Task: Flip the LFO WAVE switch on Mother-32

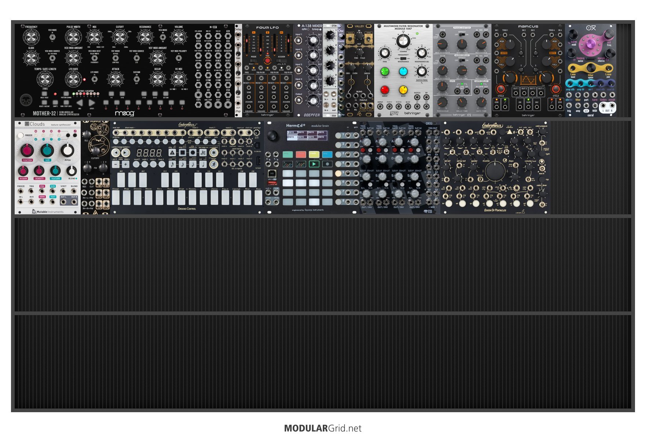Action: 94,79
